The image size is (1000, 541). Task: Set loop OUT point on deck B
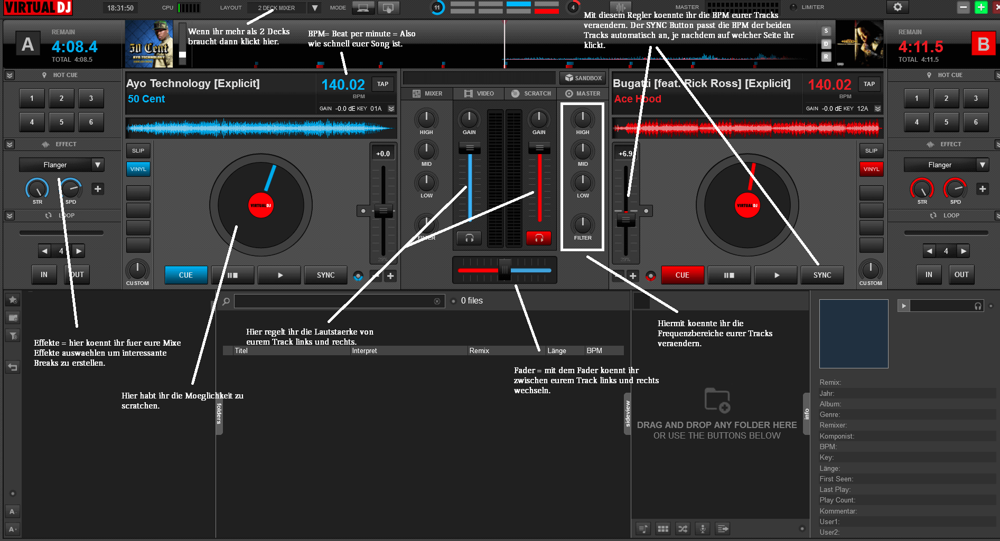coord(961,274)
